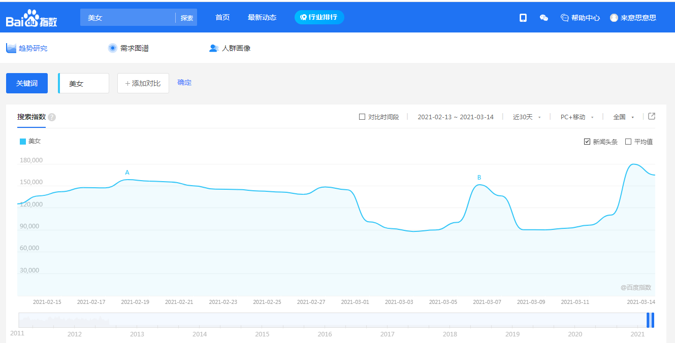
Task: Open 最新动态 navigation item
Action: tap(262, 18)
